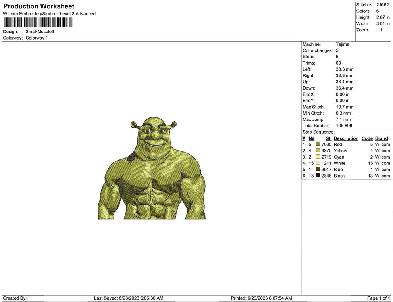Click the Color changes value 5
The image size is (393, 302).
[337, 50]
